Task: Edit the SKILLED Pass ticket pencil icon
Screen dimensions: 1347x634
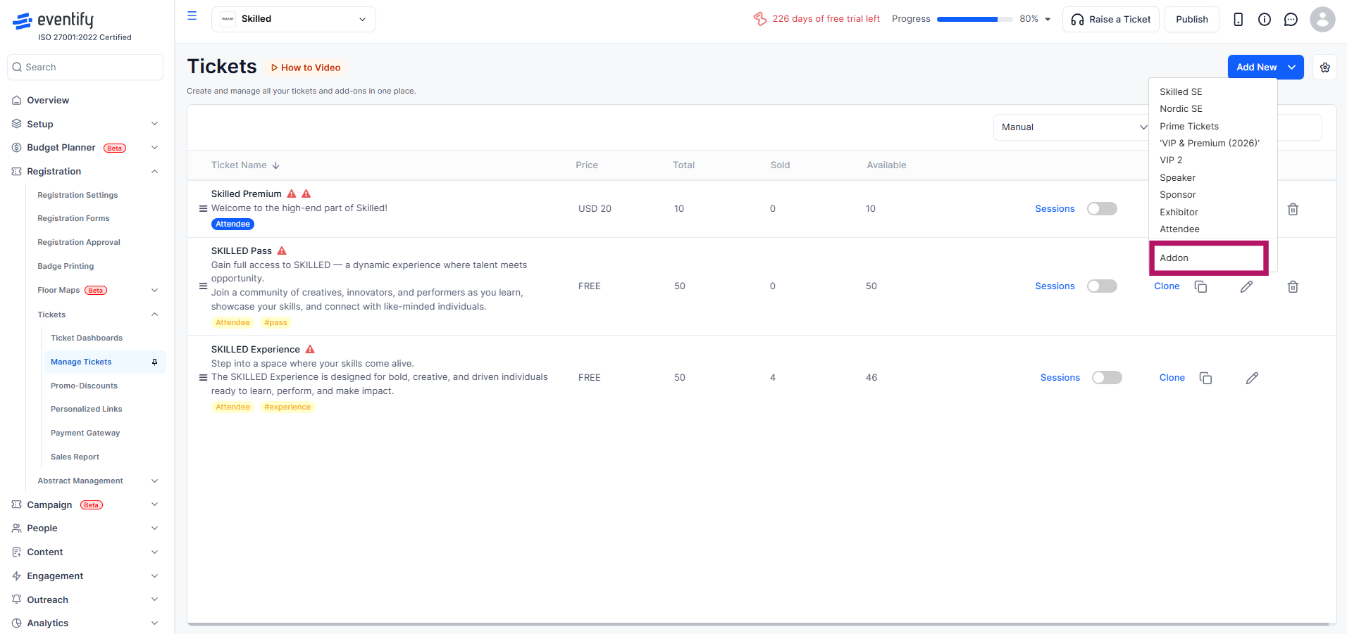Action: point(1246,286)
